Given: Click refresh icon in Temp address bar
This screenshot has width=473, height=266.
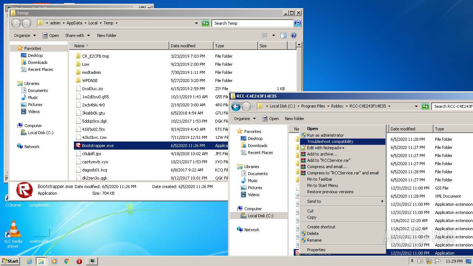Looking at the screenshot, I should [x=205, y=23].
